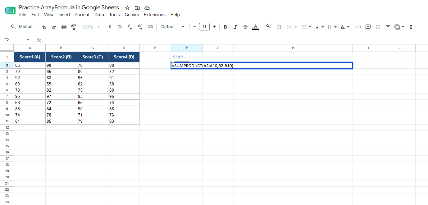The height and width of the screenshot is (205, 428).
Task: Open the Default font dropdown
Action: (173, 27)
